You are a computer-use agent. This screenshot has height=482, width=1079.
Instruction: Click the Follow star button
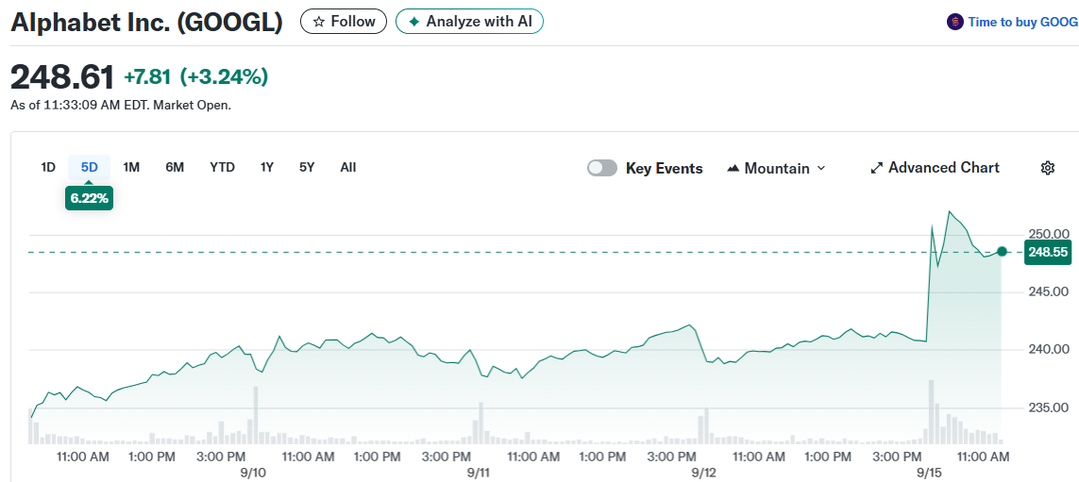(344, 22)
